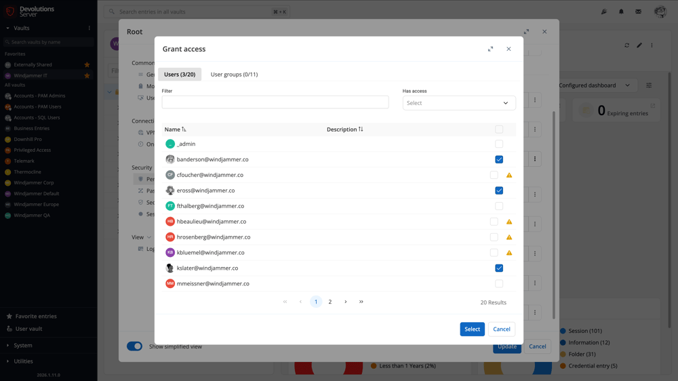Click the Select button
Viewport: 678px width, 381px height.
[472, 329]
